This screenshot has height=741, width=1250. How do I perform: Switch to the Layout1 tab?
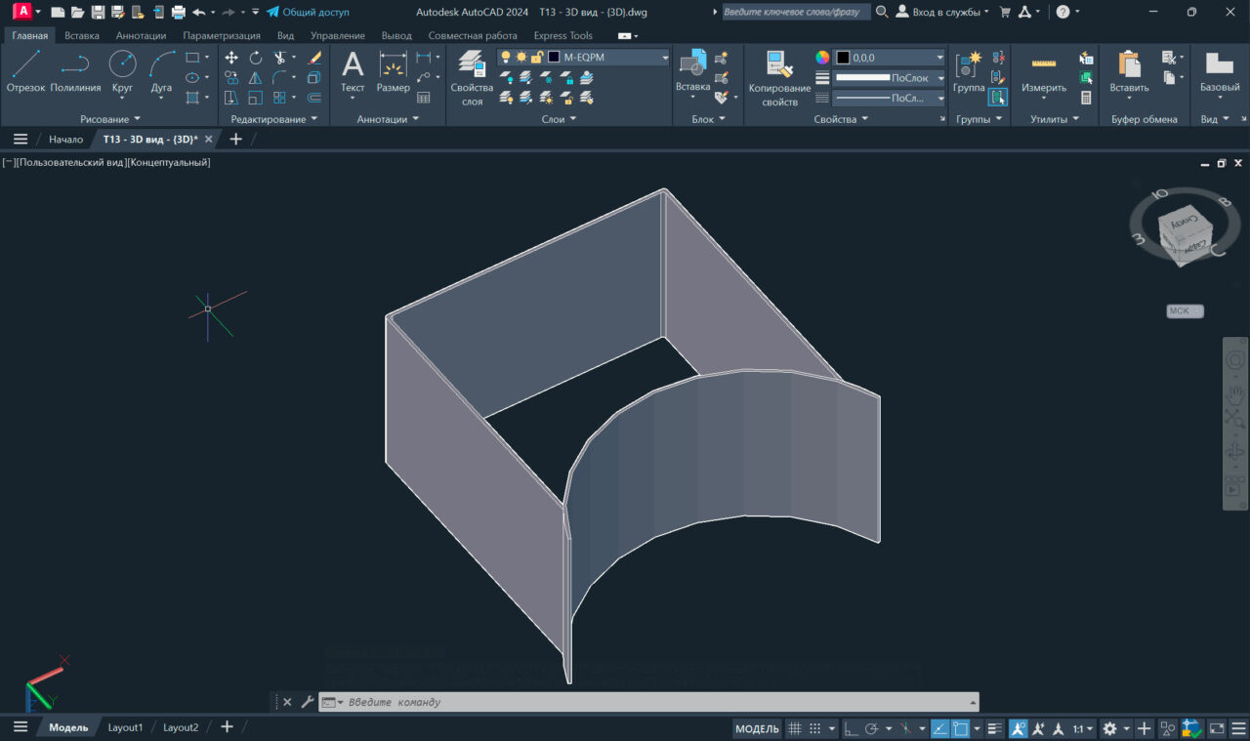click(125, 727)
